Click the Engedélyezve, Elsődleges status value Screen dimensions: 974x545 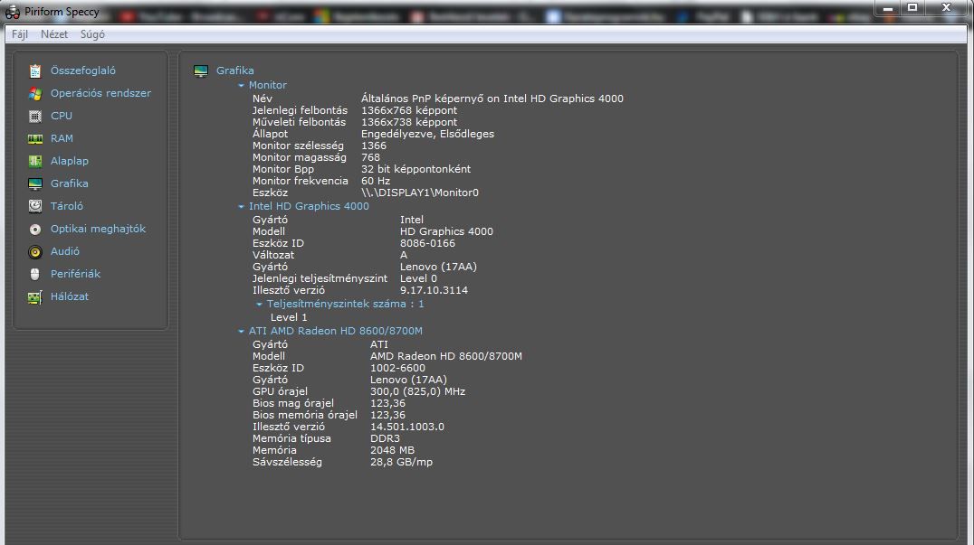pyautogui.click(x=427, y=134)
